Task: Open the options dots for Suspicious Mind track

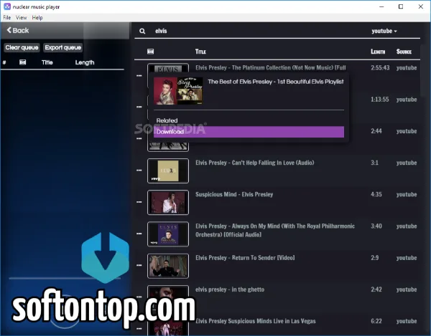Action: [x=139, y=202]
